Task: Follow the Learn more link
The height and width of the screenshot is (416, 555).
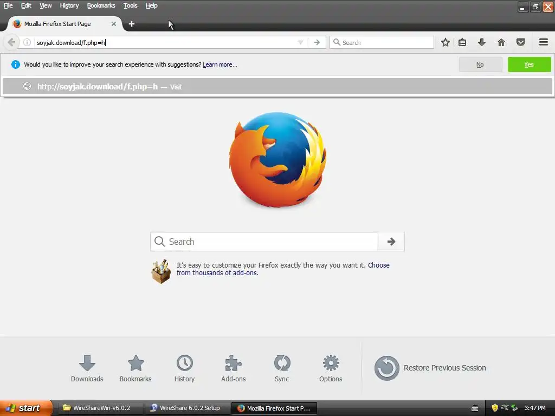Action: click(x=220, y=64)
